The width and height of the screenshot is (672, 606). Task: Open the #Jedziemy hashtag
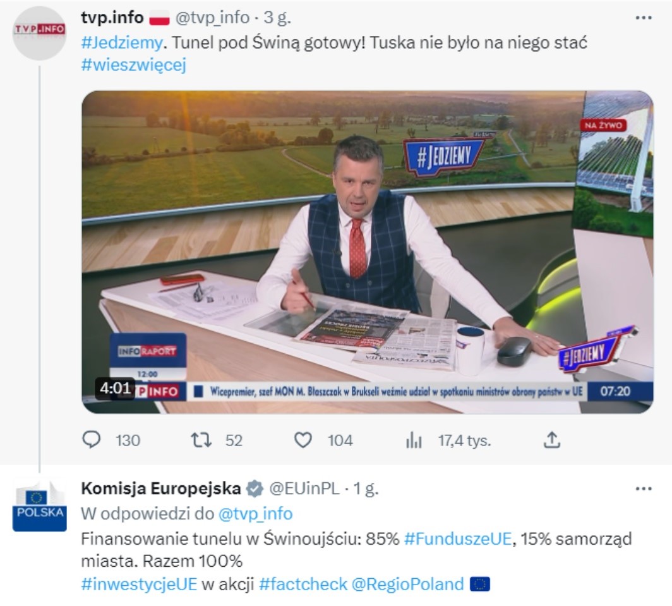click(x=122, y=43)
